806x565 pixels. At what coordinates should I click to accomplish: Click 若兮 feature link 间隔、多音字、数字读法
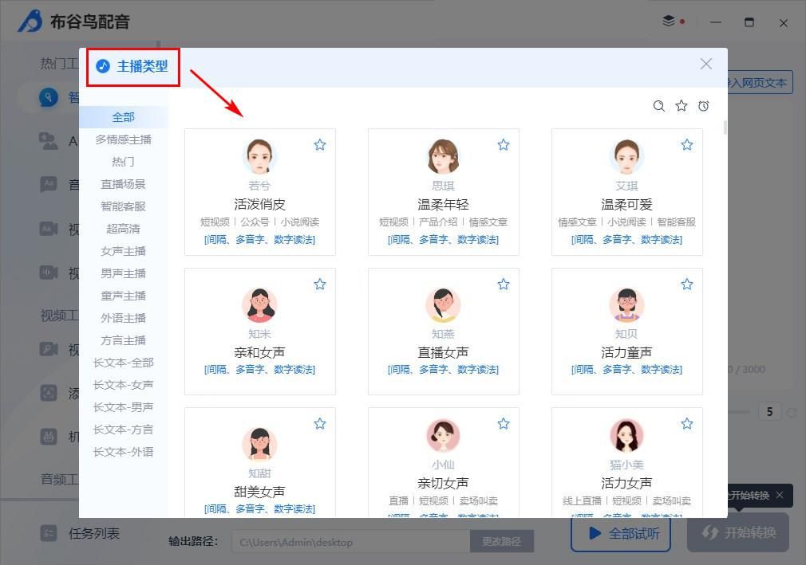pos(259,240)
